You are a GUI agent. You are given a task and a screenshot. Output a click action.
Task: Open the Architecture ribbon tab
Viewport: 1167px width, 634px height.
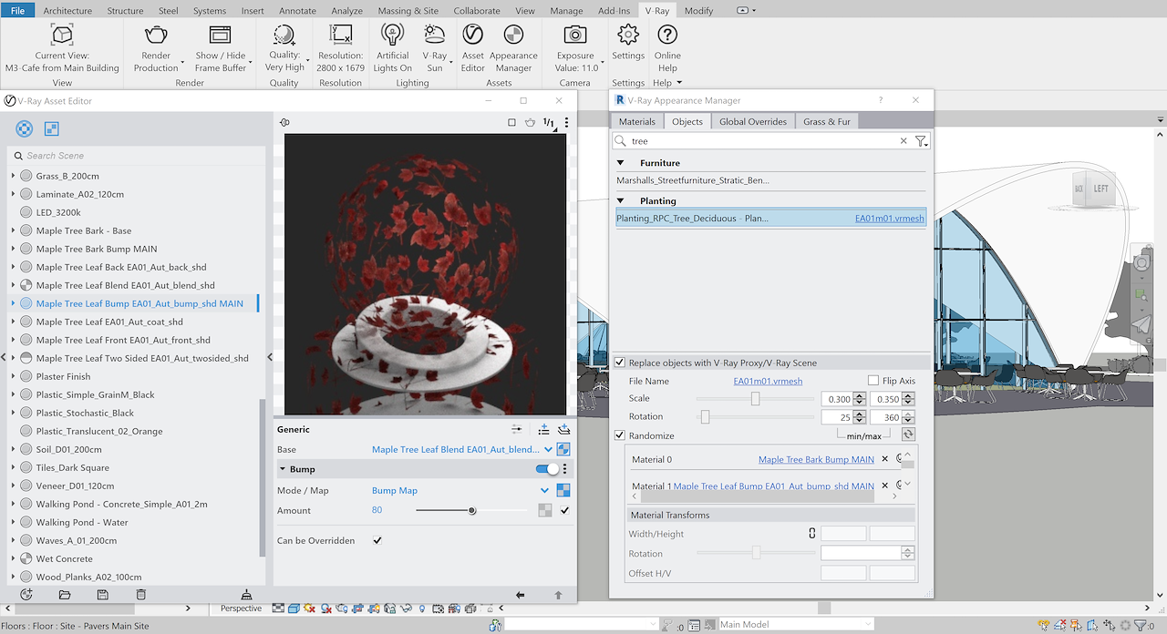(x=67, y=11)
